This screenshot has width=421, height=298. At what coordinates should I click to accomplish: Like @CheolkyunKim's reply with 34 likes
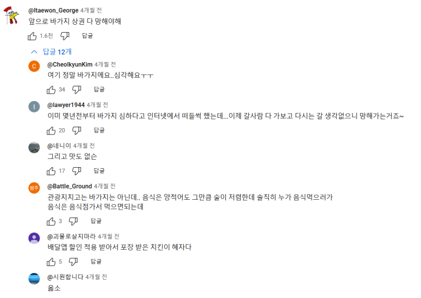pyautogui.click(x=51, y=89)
